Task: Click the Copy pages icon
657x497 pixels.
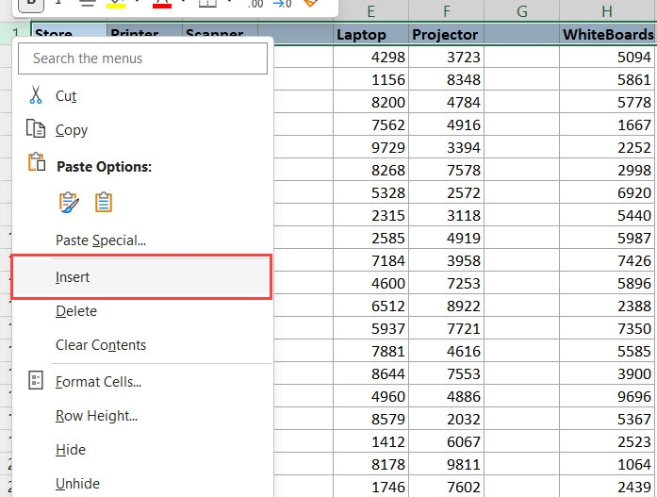Action: coord(35,128)
